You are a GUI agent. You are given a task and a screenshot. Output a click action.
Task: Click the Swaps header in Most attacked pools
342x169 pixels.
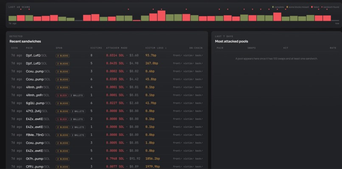coord(252,48)
